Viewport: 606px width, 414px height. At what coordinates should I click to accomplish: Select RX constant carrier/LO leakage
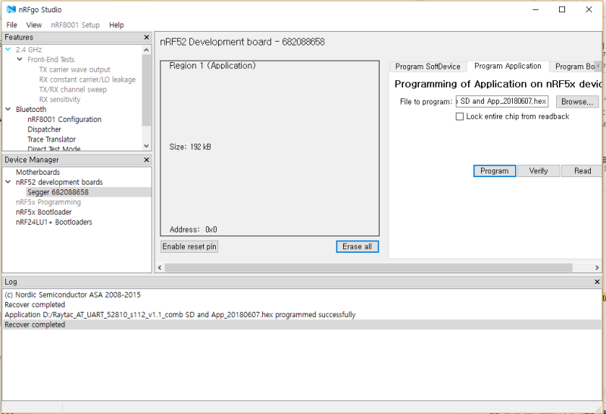pyautogui.click(x=87, y=79)
